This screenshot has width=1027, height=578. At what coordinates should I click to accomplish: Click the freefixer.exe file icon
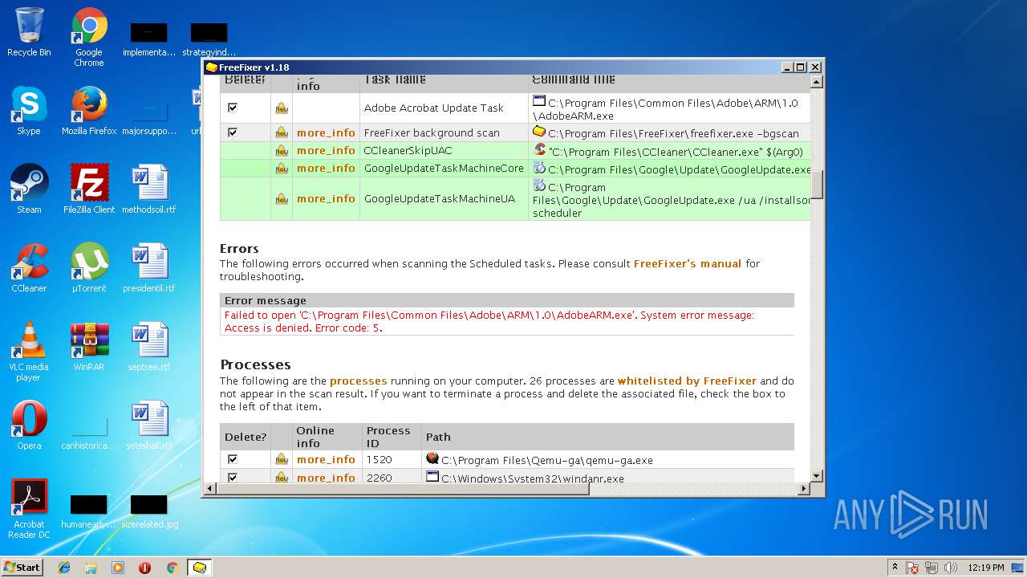(x=539, y=132)
